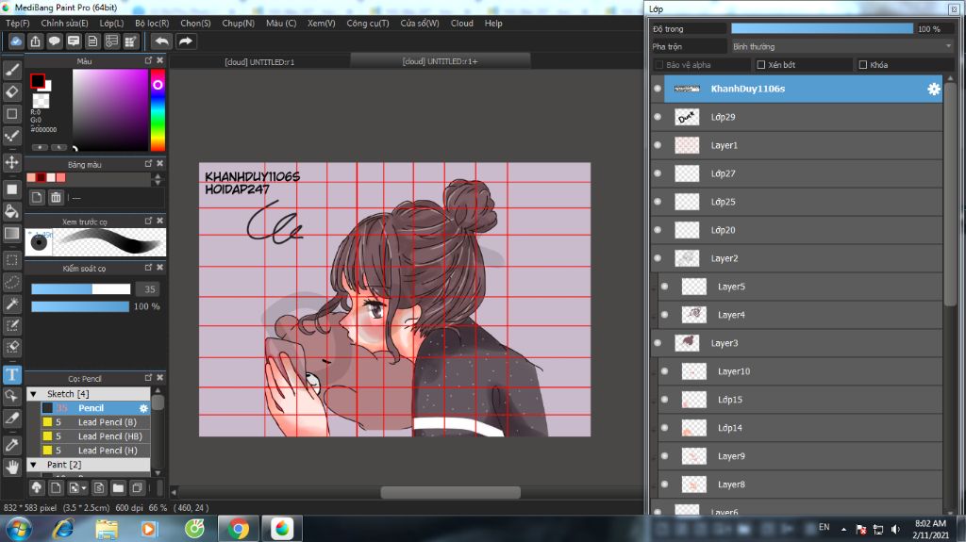Screen dimensions: 966x542
Task: Select the Operation (object select) tool
Action: coord(11,396)
